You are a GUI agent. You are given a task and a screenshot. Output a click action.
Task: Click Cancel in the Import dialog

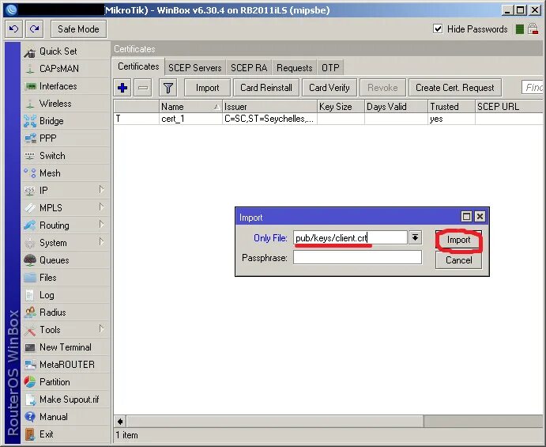click(x=458, y=260)
